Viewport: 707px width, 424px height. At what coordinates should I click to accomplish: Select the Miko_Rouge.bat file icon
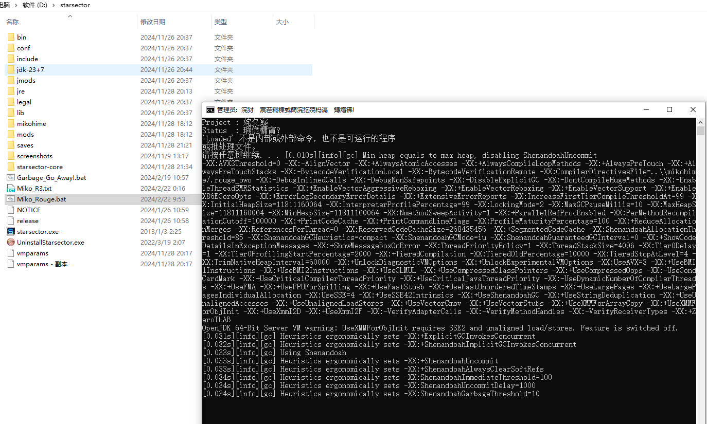click(11, 199)
